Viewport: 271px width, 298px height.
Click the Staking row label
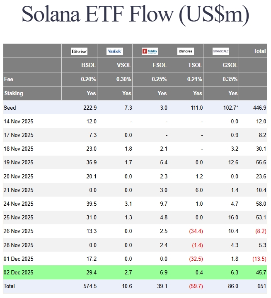click(x=13, y=93)
